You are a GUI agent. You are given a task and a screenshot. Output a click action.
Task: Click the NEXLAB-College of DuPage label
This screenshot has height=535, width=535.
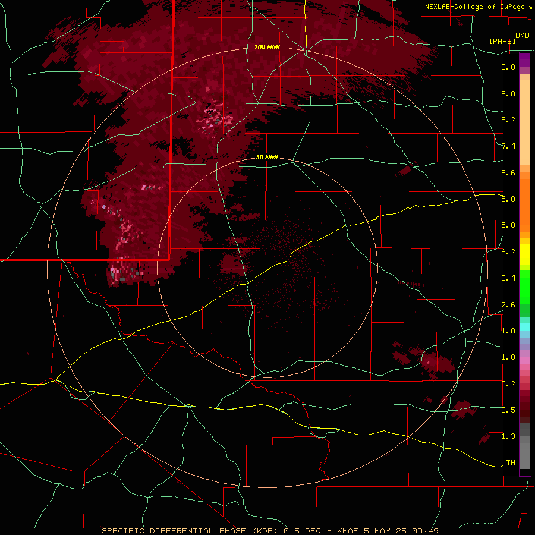(476, 7)
